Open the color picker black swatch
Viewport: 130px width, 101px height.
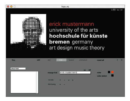(112, 75)
